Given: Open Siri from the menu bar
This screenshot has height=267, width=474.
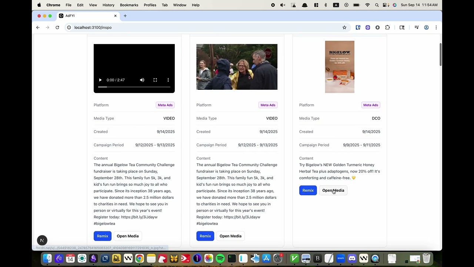Looking at the screenshot, I should [x=394, y=5].
